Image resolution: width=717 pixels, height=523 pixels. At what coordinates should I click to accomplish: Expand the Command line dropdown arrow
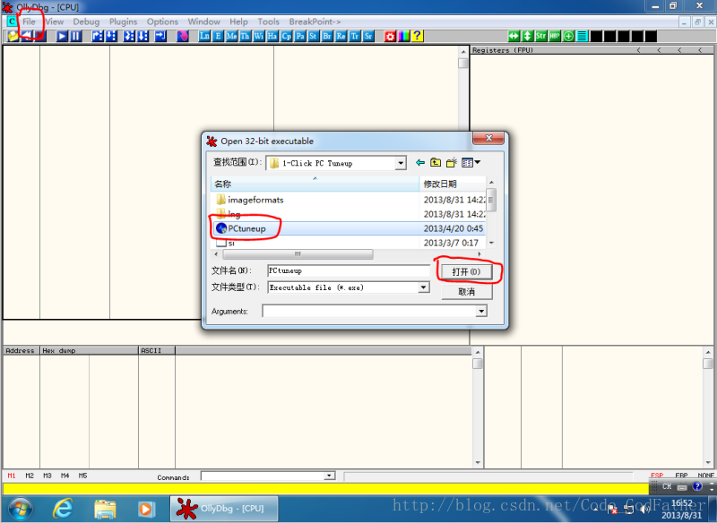[x=329, y=476]
